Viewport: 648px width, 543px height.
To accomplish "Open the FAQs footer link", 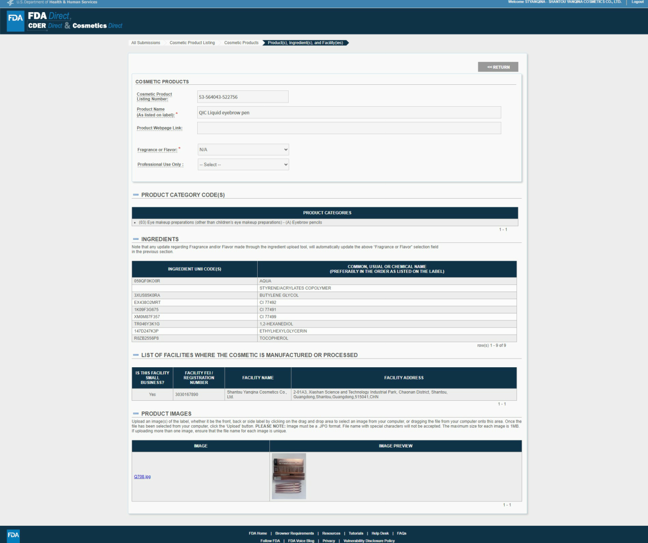I will pyautogui.click(x=402, y=533).
